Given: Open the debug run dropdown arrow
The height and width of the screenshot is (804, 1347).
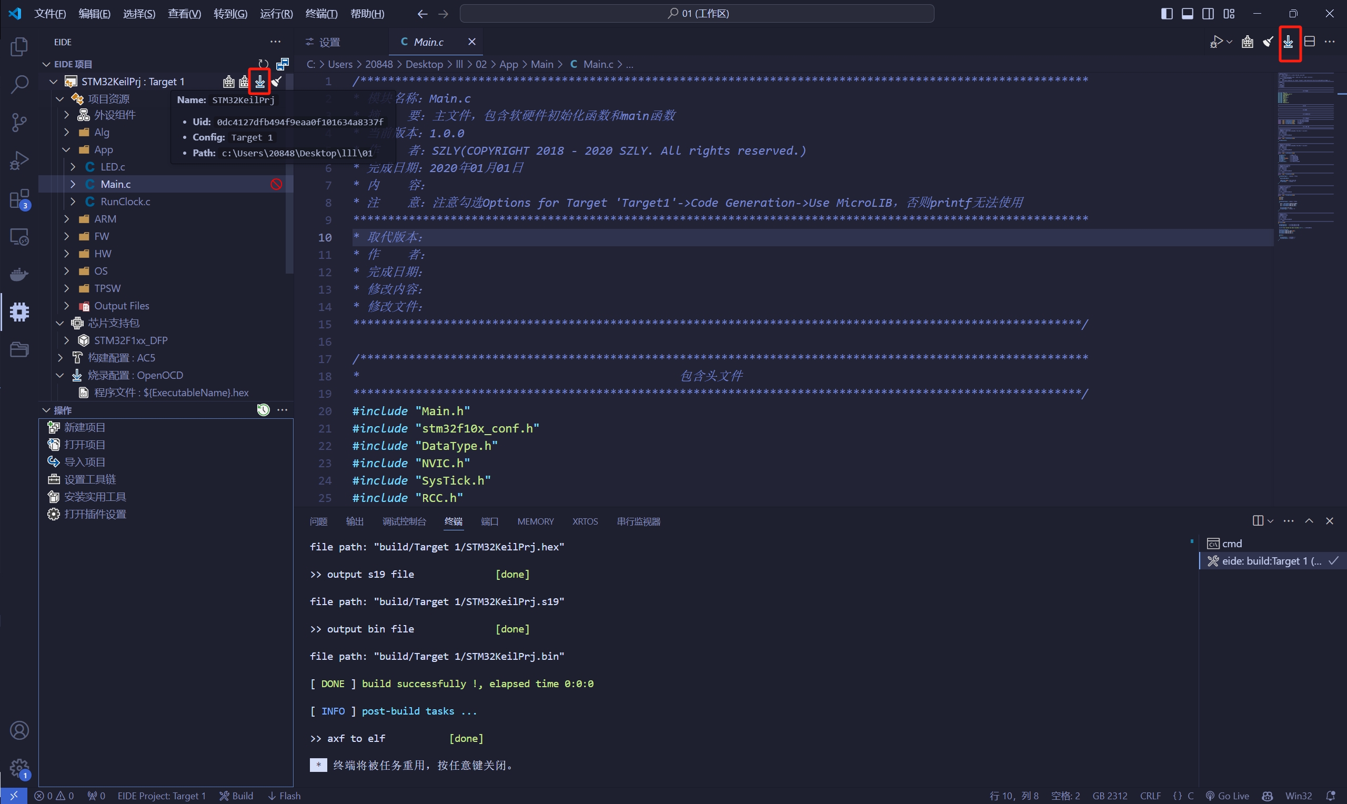Looking at the screenshot, I should click(1230, 42).
